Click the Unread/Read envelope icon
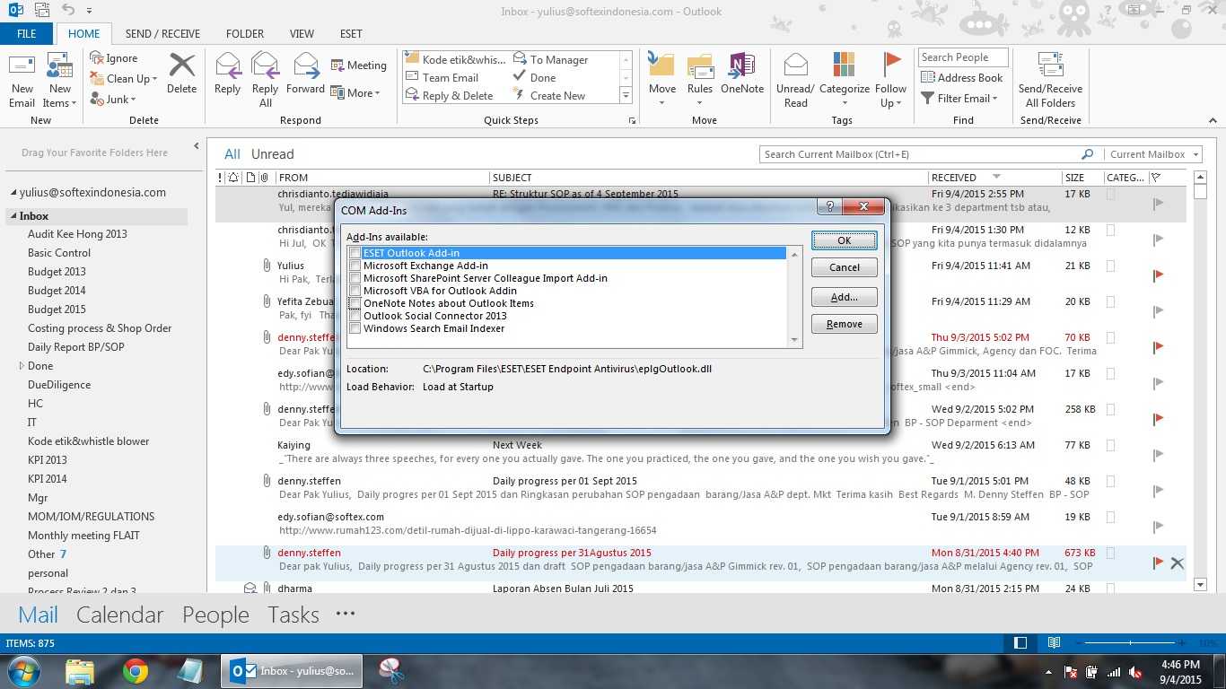 point(795,65)
